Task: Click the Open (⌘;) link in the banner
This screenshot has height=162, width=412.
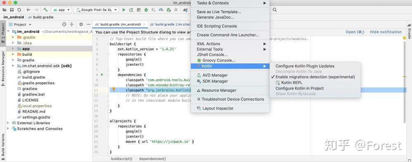Action: 355,32
